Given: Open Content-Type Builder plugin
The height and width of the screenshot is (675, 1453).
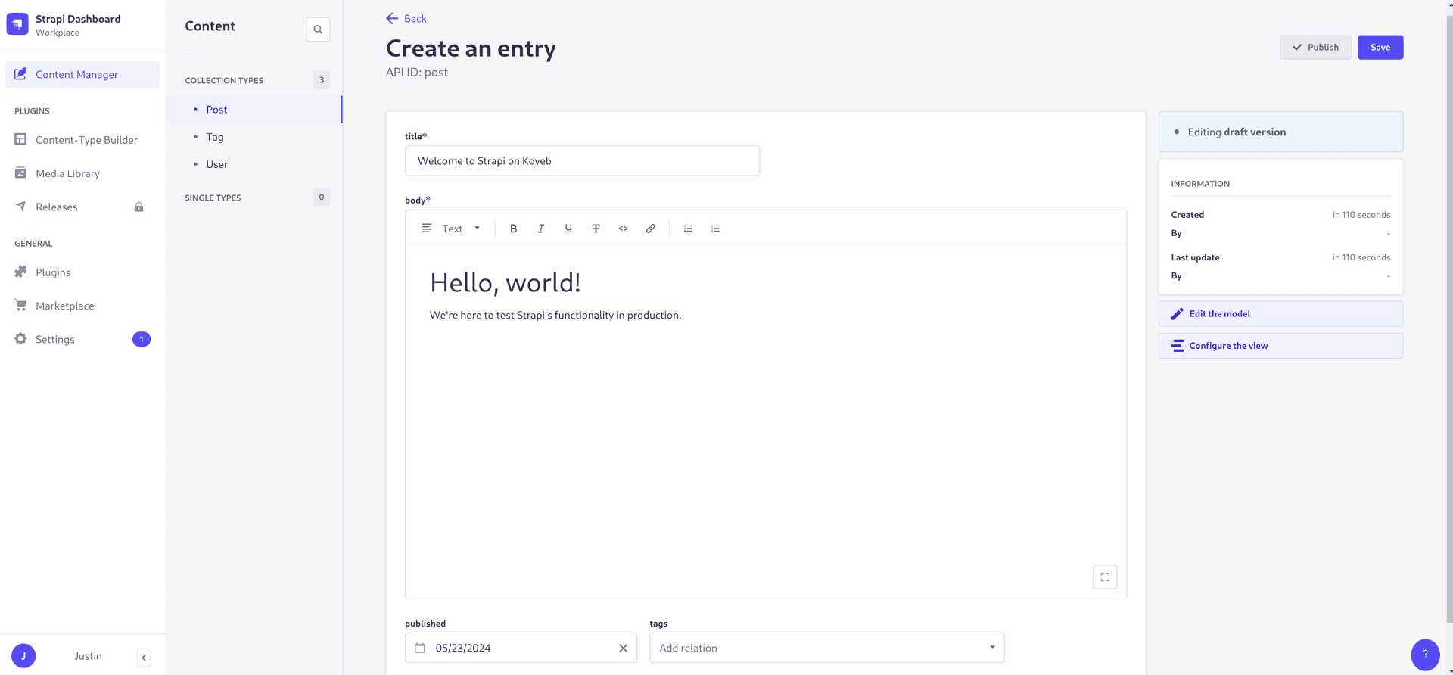Looking at the screenshot, I should tap(86, 140).
